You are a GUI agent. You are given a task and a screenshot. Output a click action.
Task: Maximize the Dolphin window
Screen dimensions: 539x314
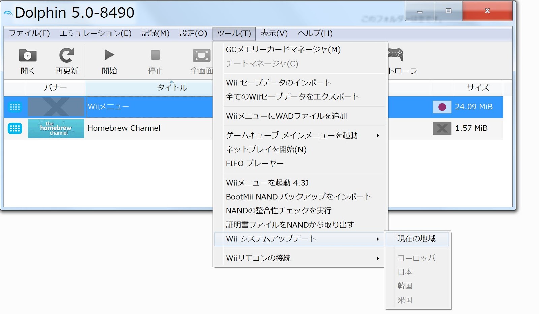pos(448,11)
